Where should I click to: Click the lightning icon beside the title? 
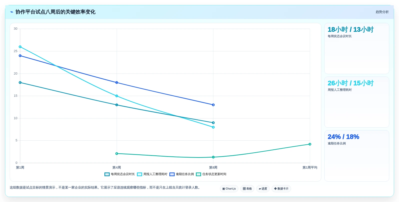pyautogui.click(x=12, y=12)
